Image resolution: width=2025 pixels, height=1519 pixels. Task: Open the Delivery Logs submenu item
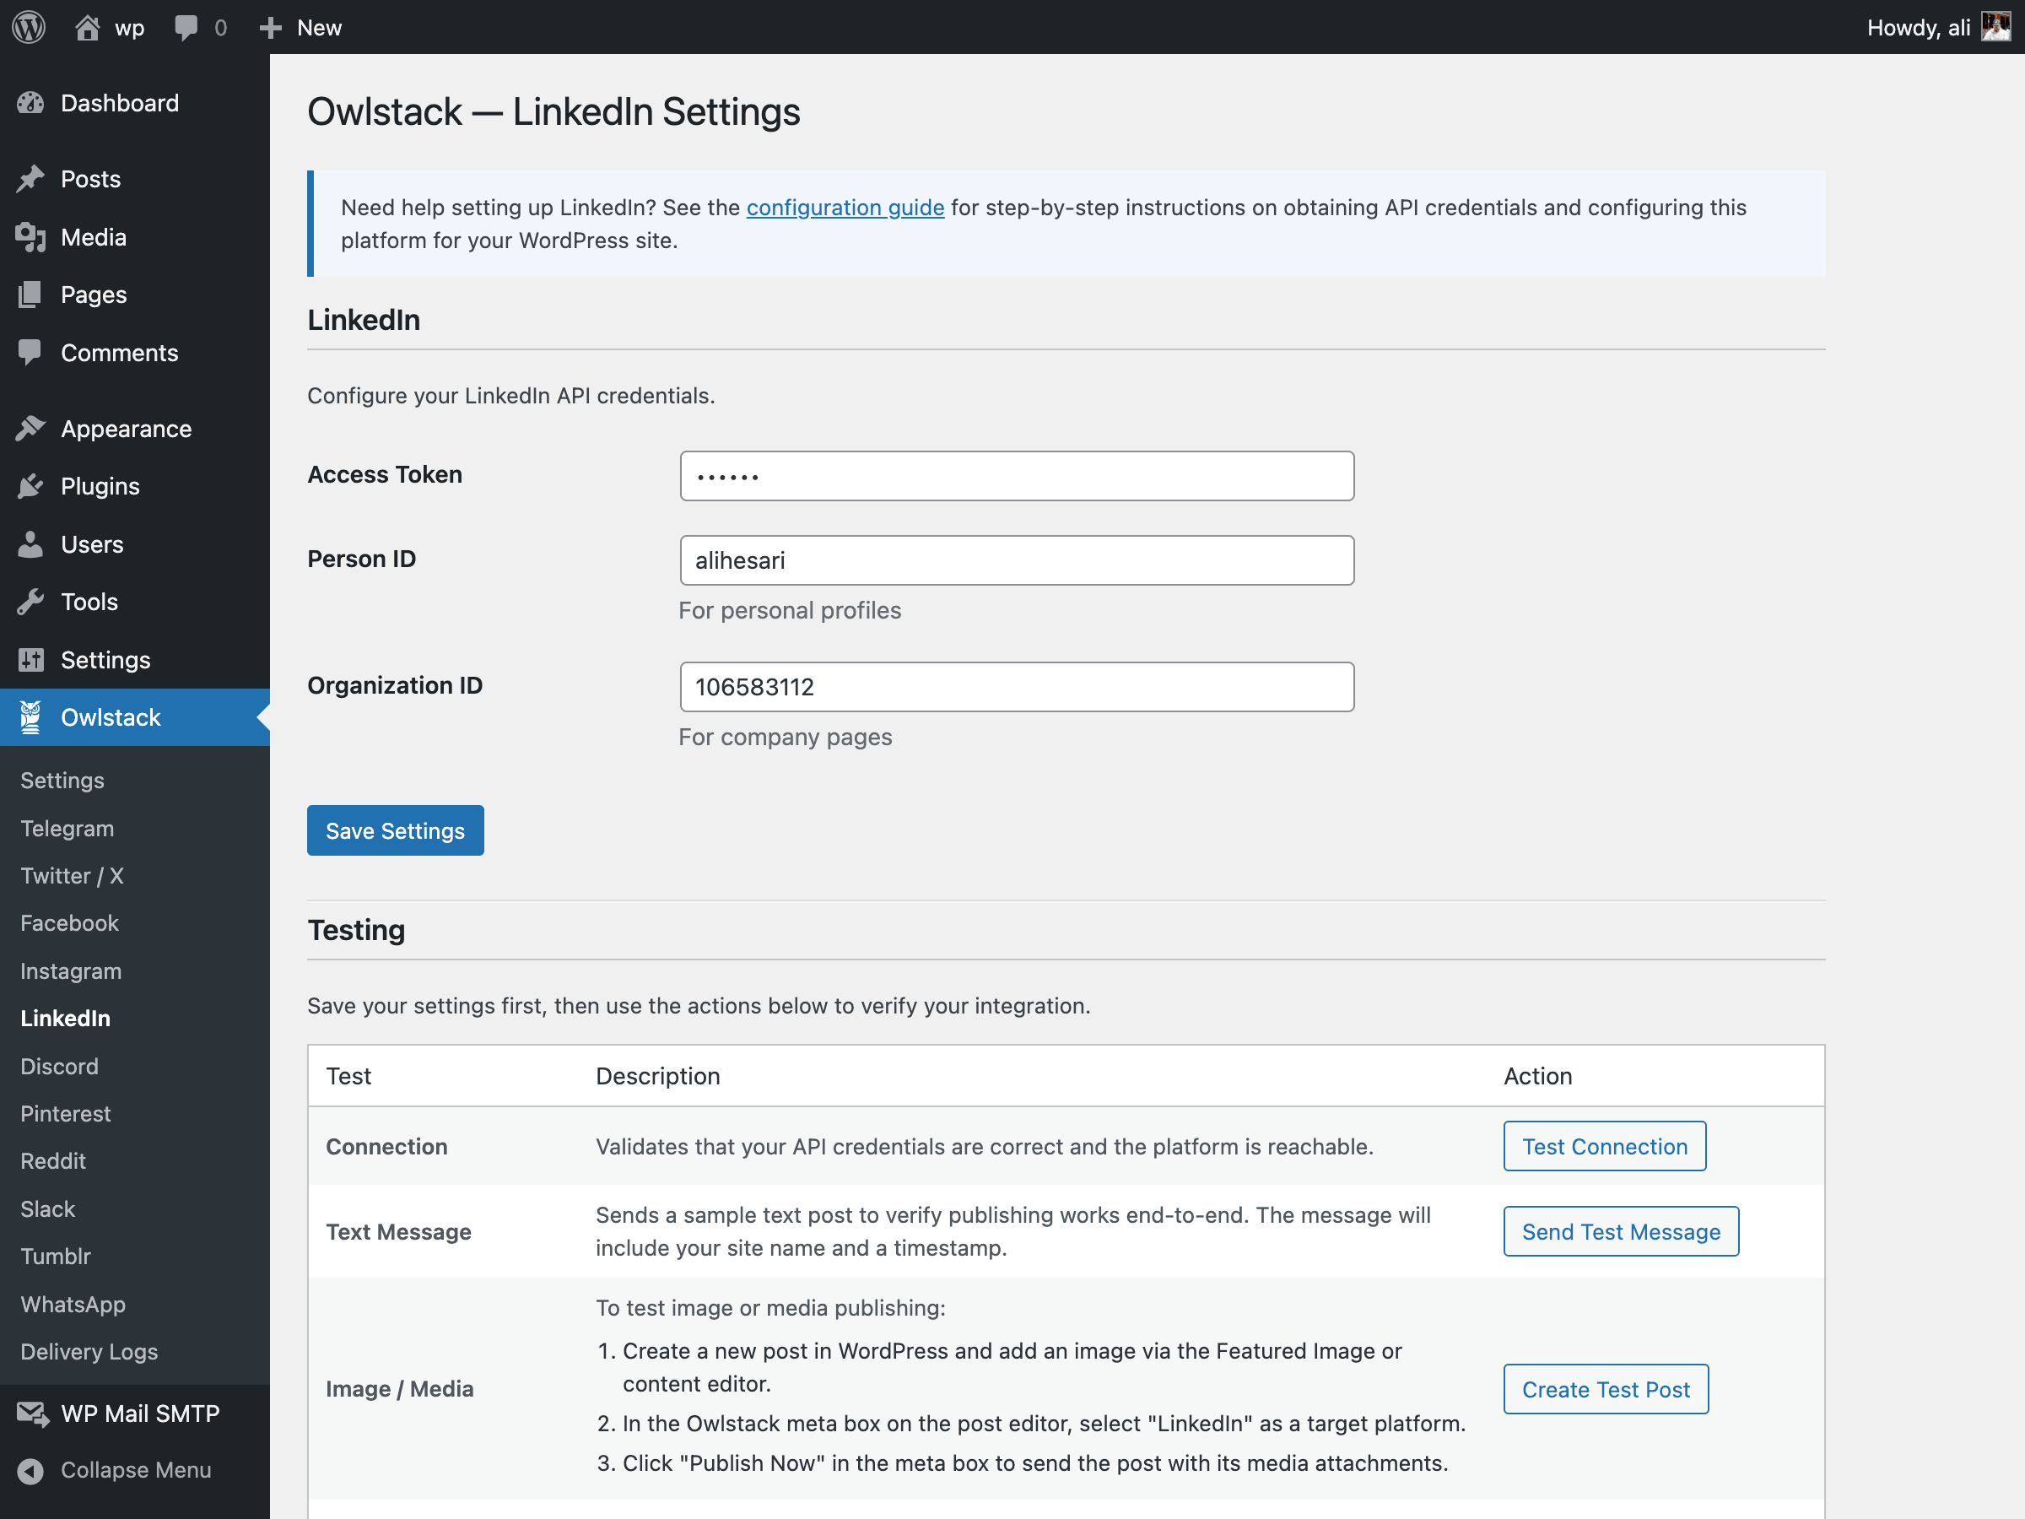coord(89,1351)
